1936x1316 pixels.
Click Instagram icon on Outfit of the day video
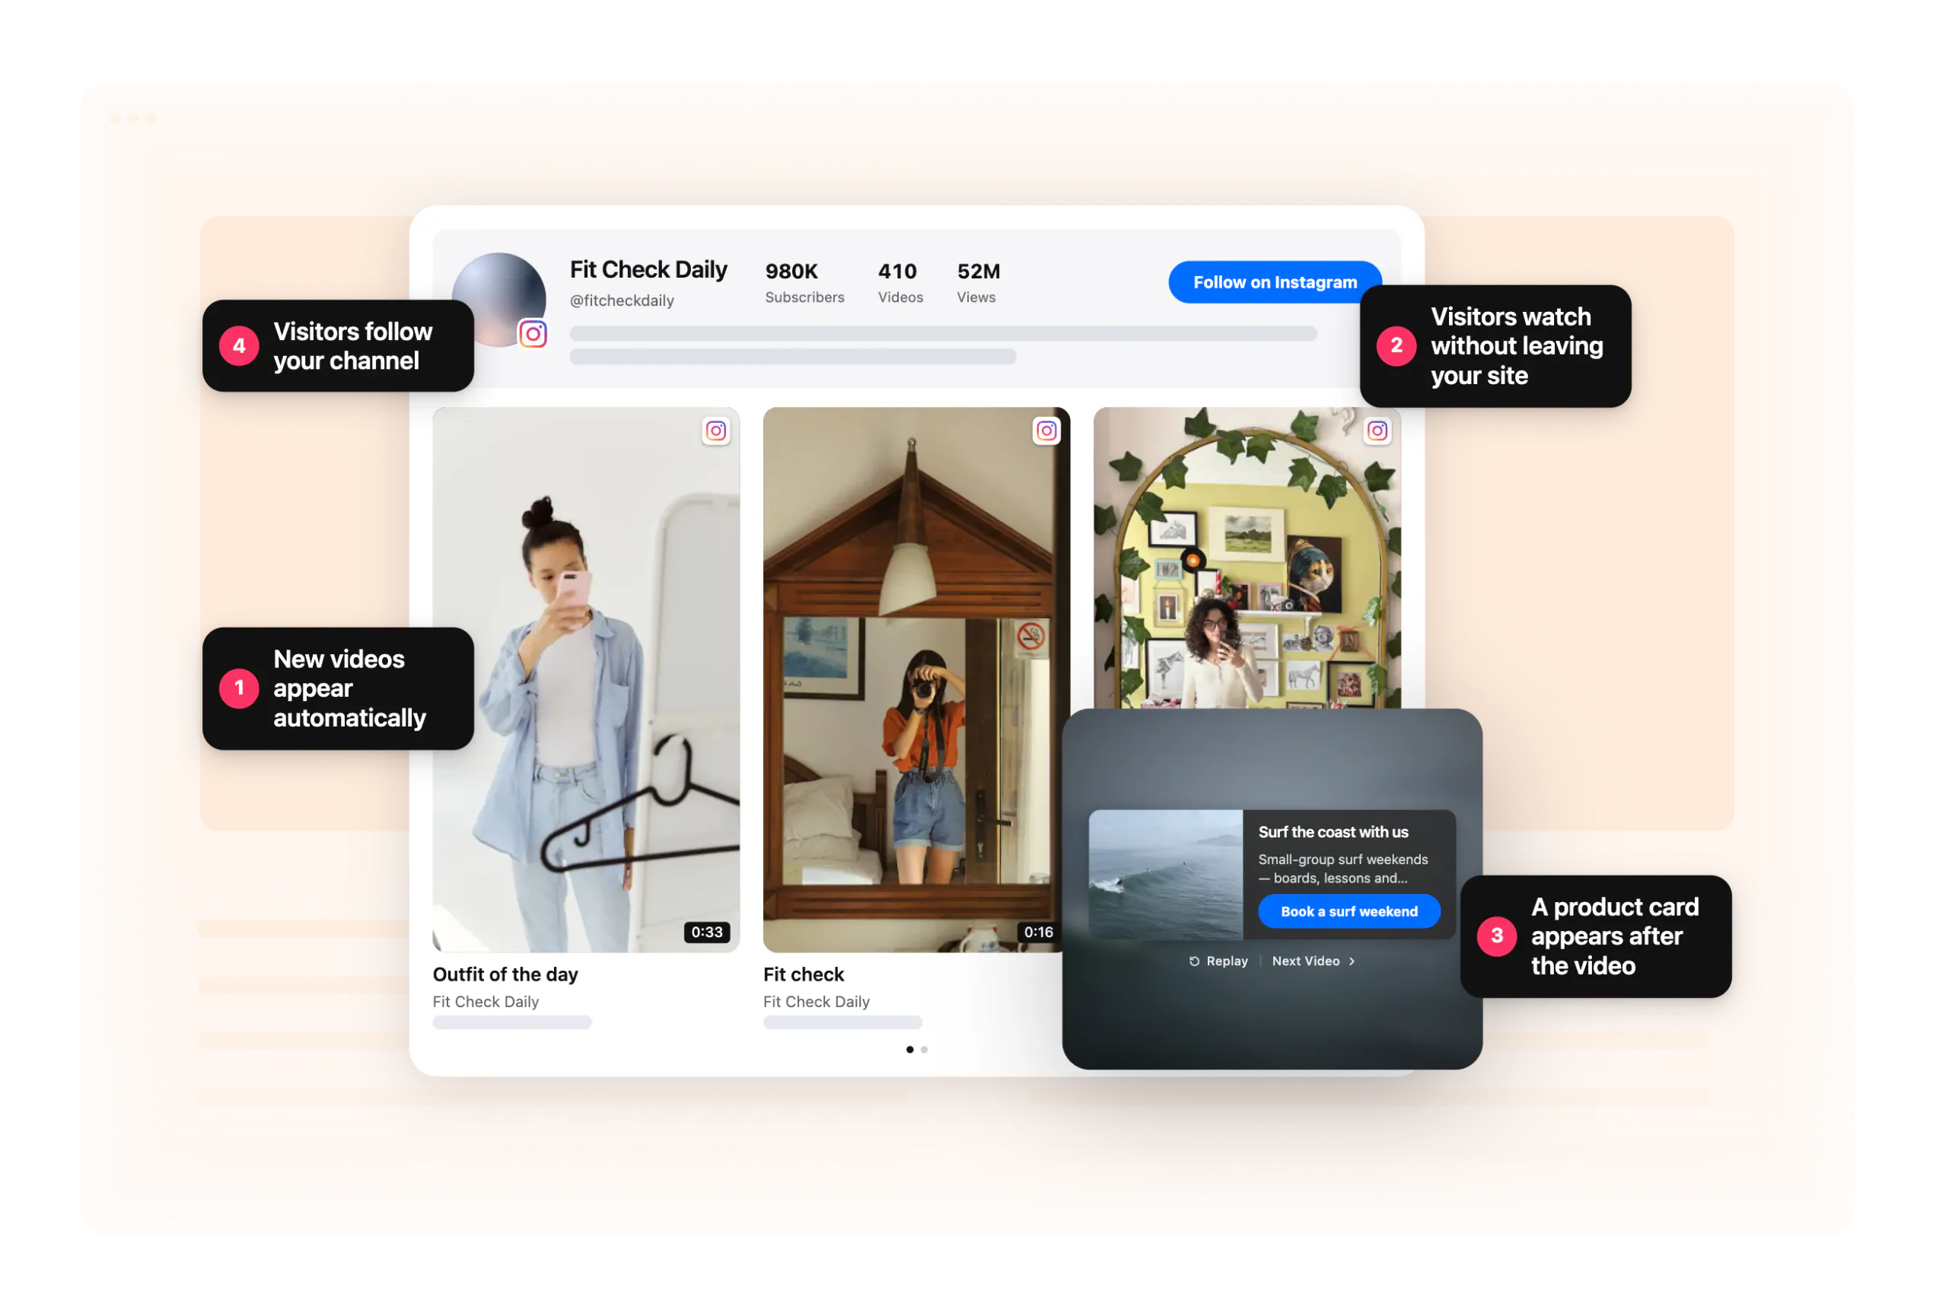tap(715, 431)
